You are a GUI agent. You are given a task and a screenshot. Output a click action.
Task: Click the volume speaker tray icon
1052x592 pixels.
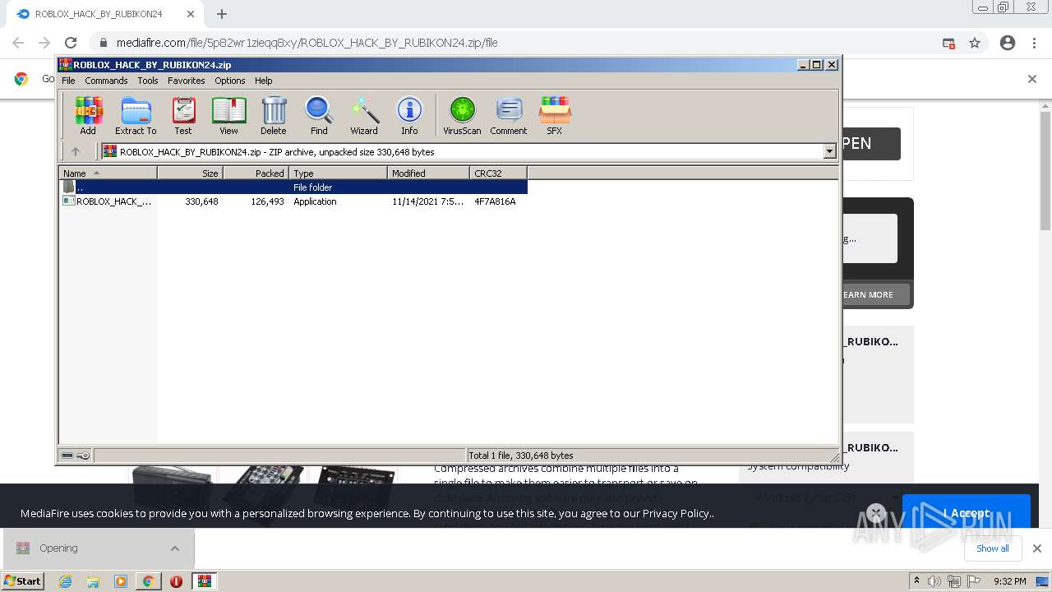(935, 581)
